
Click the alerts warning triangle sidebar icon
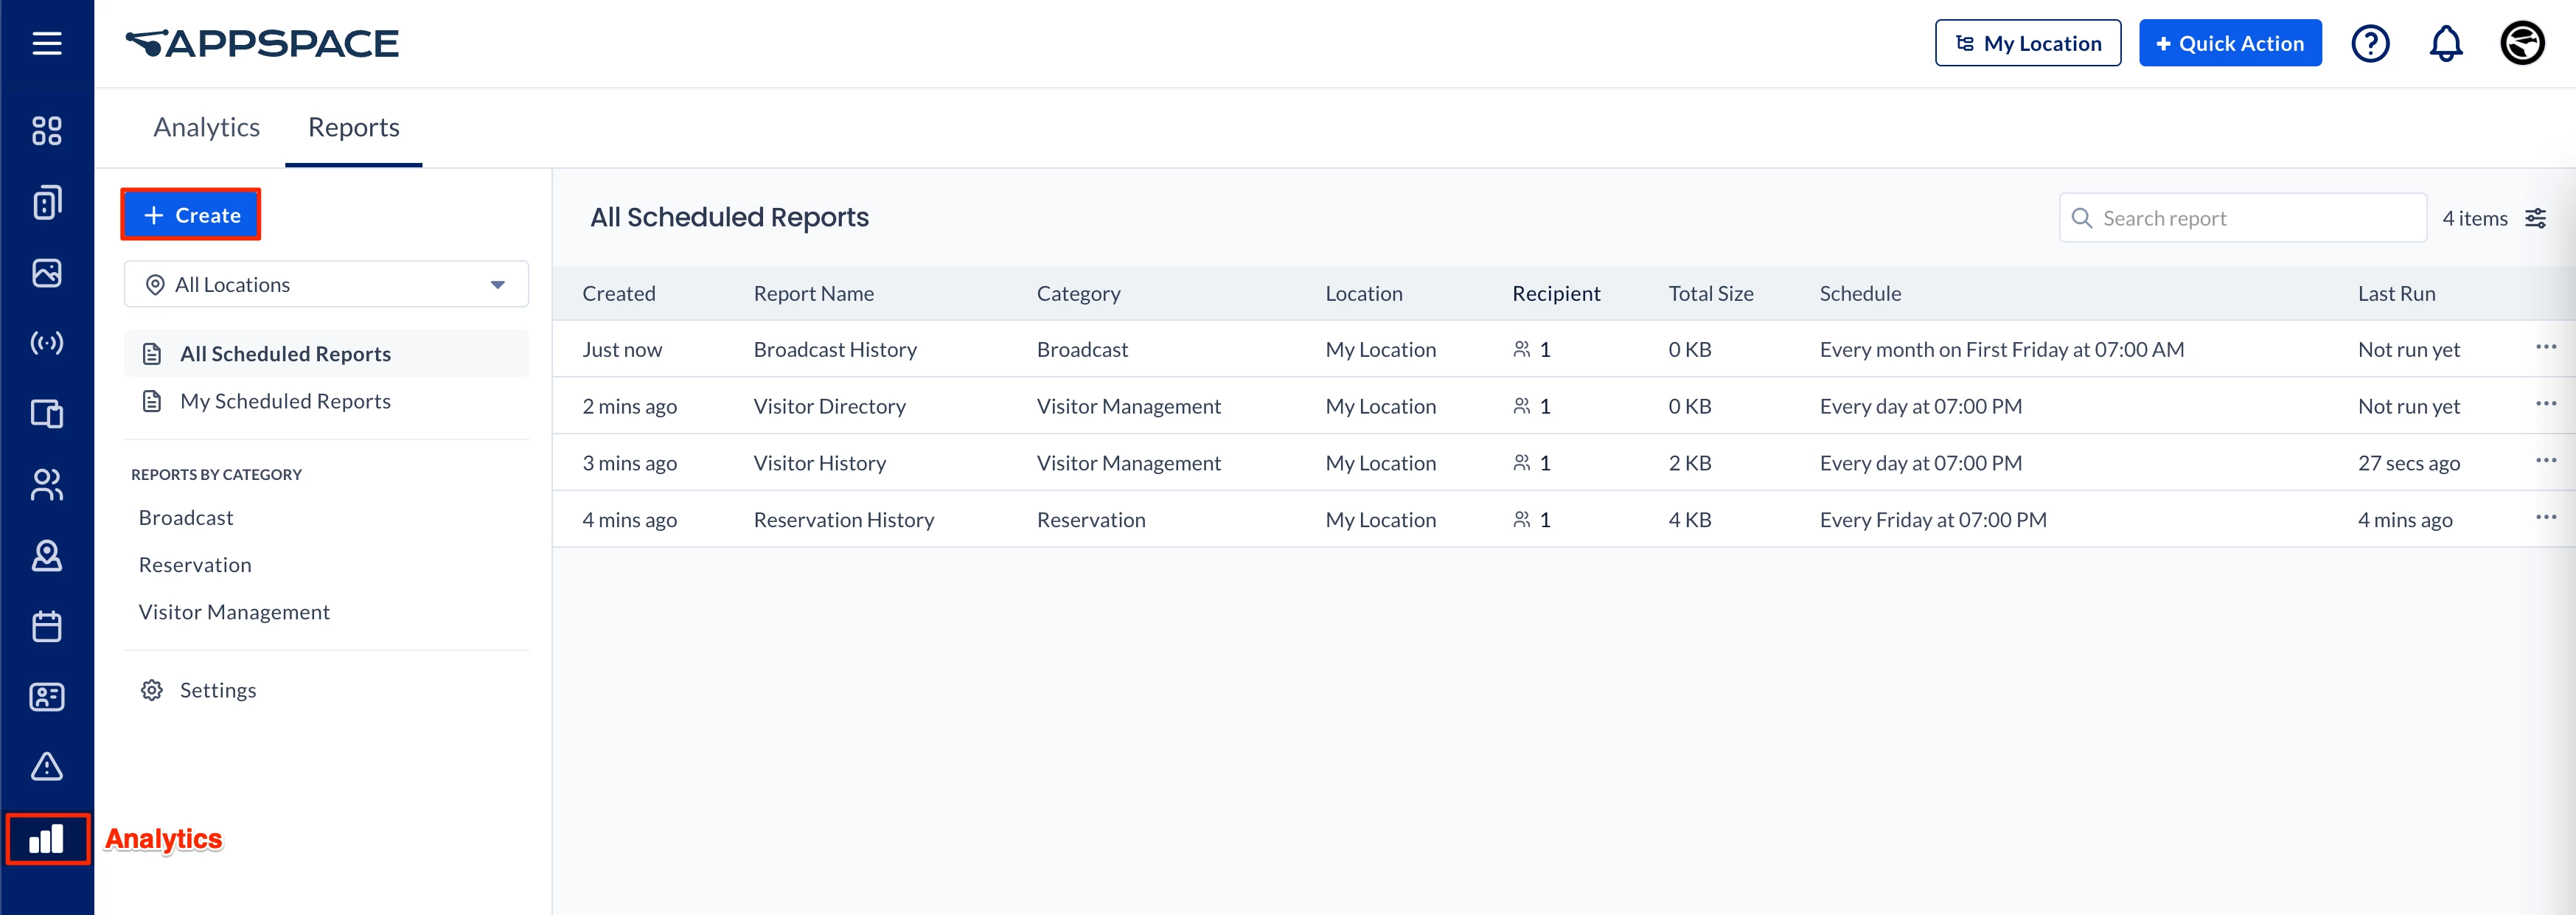[46, 767]
